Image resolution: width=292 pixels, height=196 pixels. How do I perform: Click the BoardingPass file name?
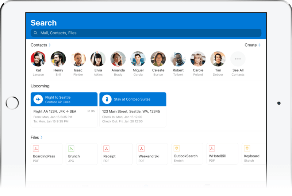point(44,156)
